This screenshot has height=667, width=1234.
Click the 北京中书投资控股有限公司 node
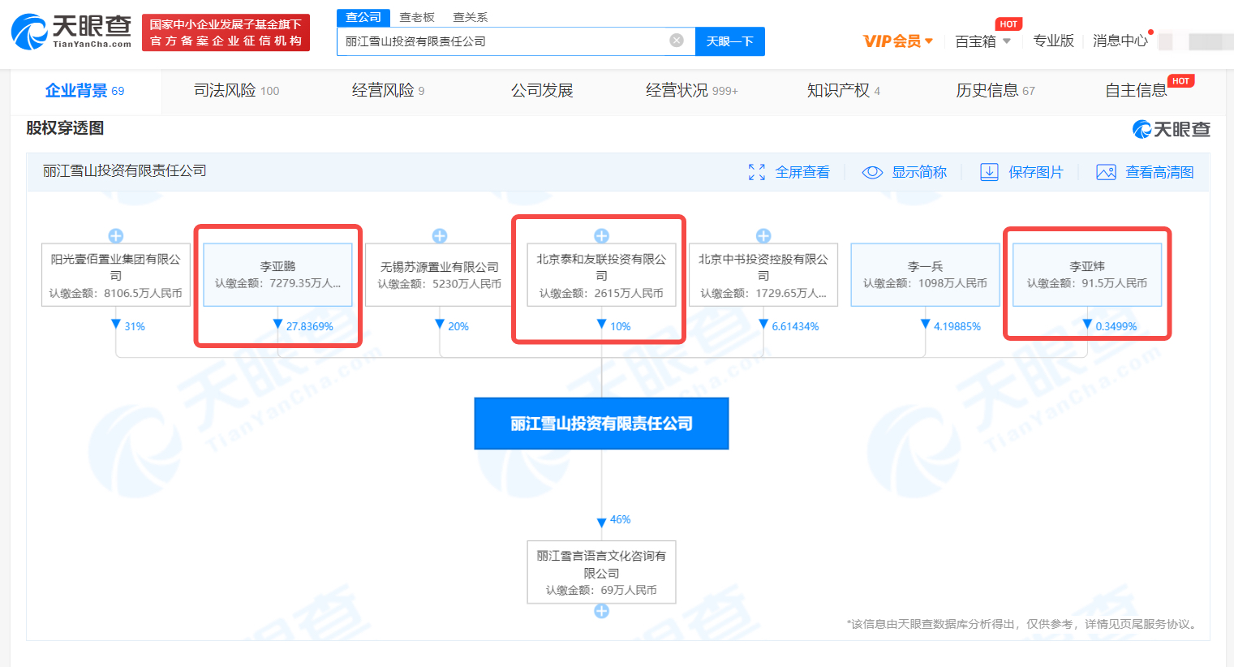point(763,275)
